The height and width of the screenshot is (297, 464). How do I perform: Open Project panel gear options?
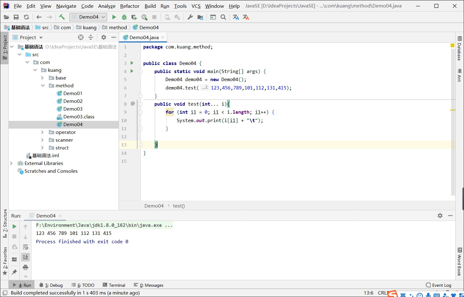(x=104, y=37)
